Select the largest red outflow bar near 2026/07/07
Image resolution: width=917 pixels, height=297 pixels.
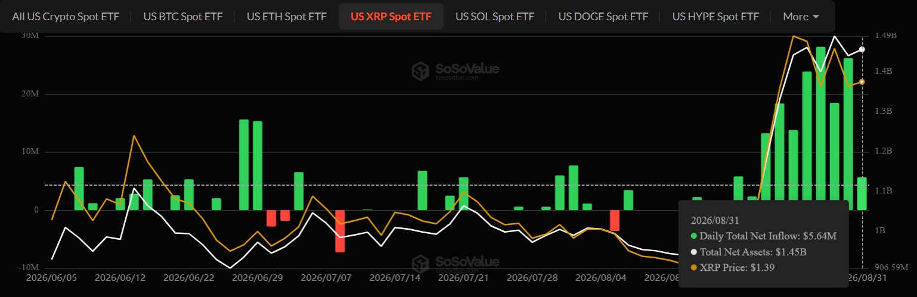(x=340, y=231)
